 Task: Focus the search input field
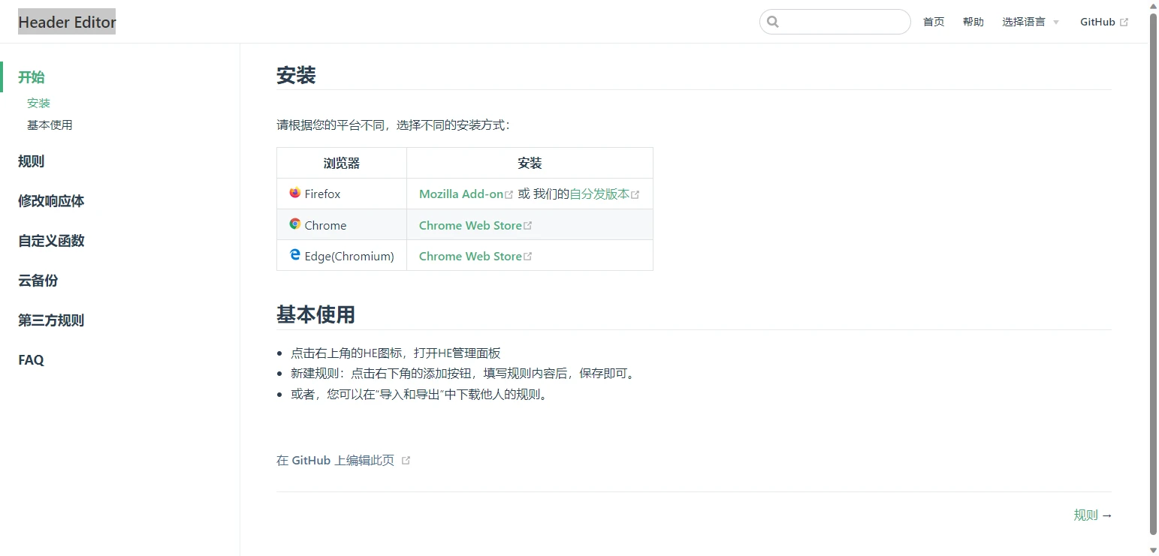point(835,22)
